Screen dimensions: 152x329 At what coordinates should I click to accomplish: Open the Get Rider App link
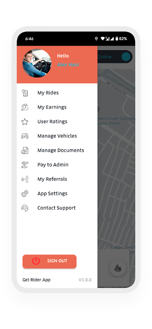[37, 280]
